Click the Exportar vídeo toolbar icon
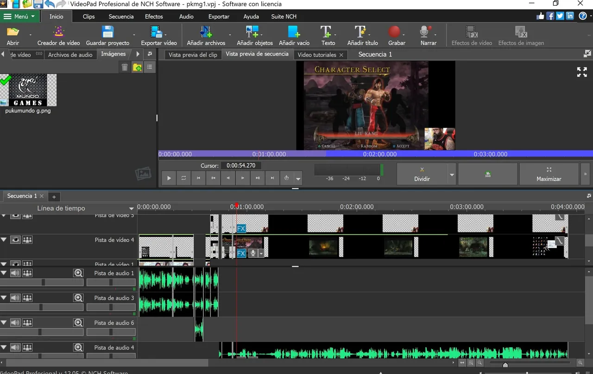This screenshot has width=593, height=374. [155, 32]
